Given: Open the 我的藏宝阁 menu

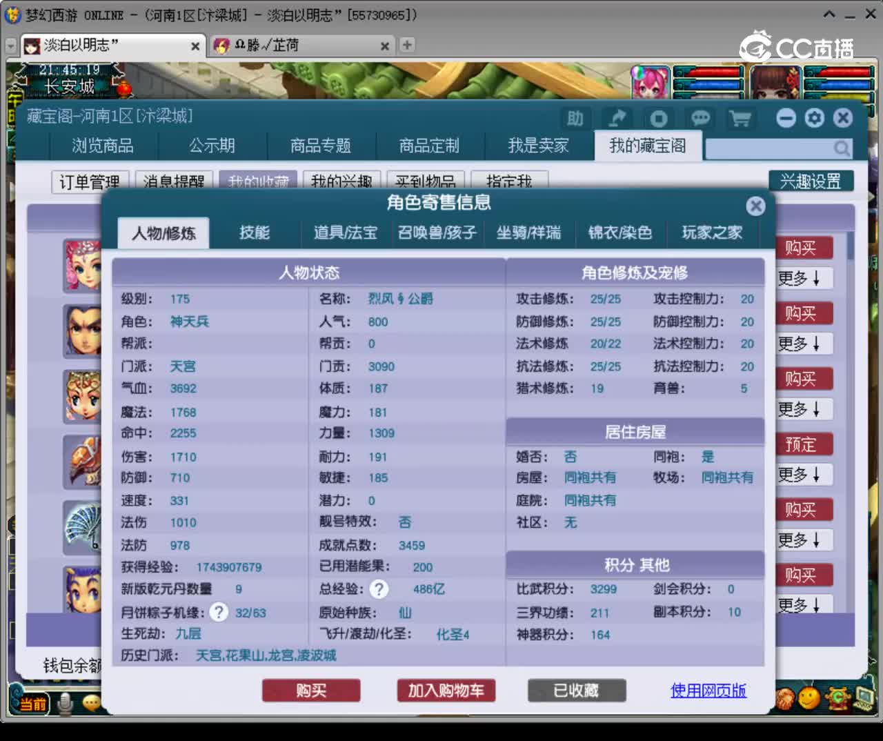Looking at the screenshot, I should (x=648, y=146).
